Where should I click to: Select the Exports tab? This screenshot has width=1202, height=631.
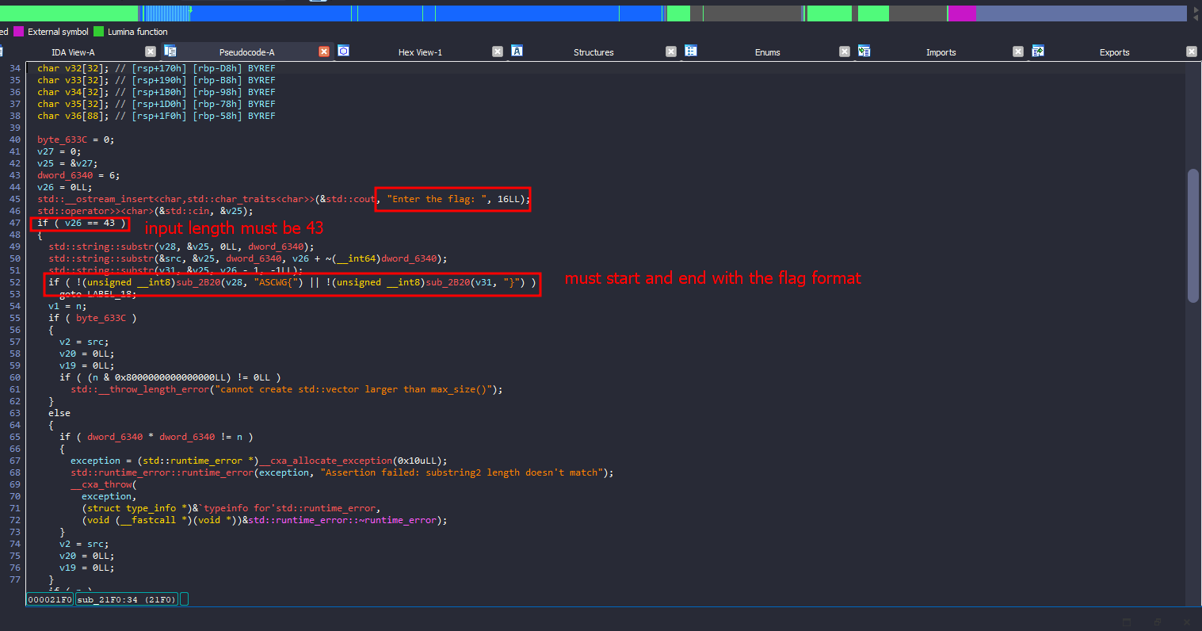1114,52
